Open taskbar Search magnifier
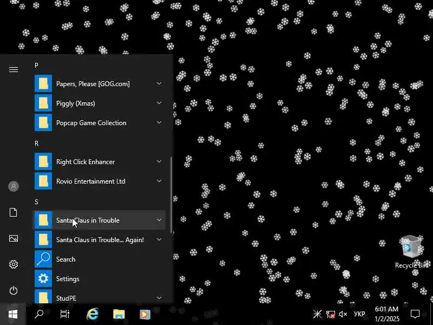Screen dimensions: 433x325 click(39, 314)
